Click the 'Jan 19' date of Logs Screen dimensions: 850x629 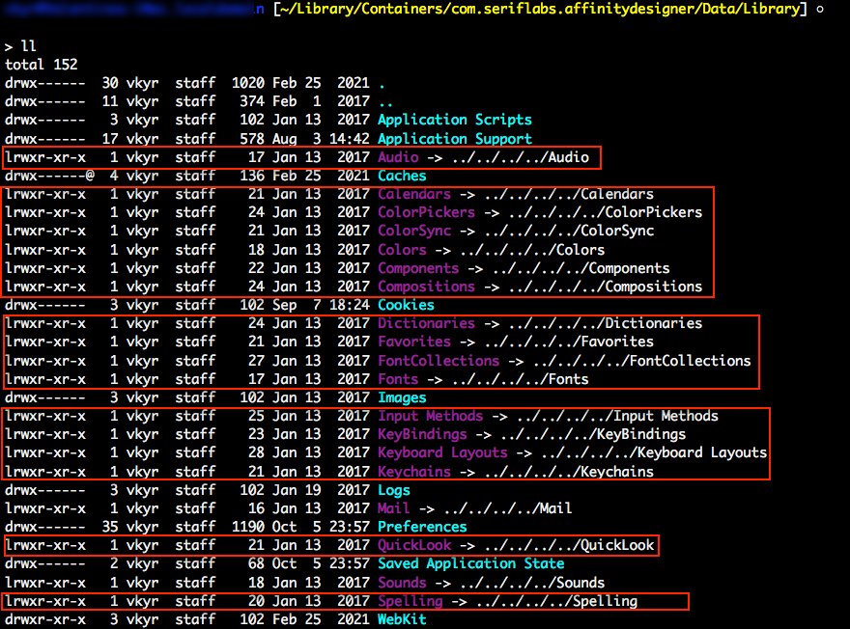[x=297, y=490]
